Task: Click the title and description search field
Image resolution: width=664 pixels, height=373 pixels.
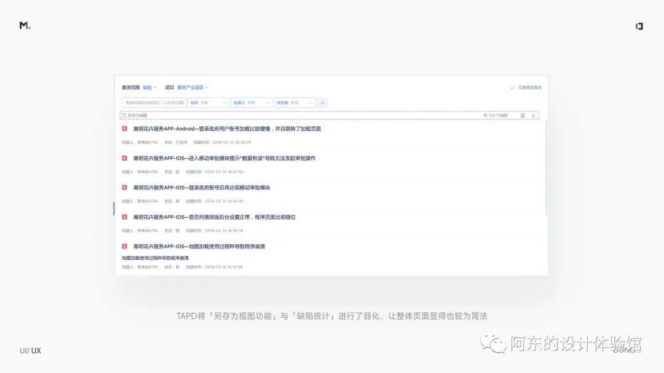Action: tap(154, 102)
